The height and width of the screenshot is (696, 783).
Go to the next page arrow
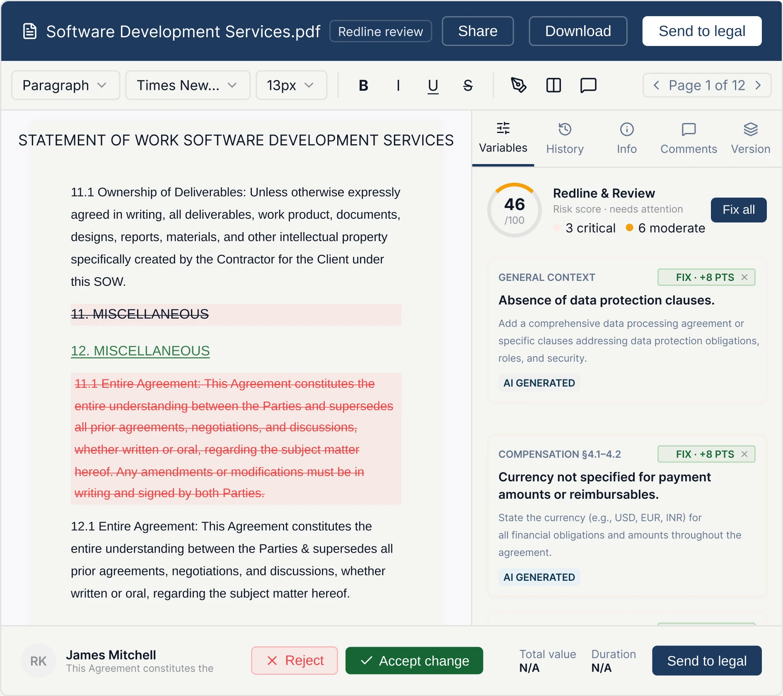[x=758, y=85]
